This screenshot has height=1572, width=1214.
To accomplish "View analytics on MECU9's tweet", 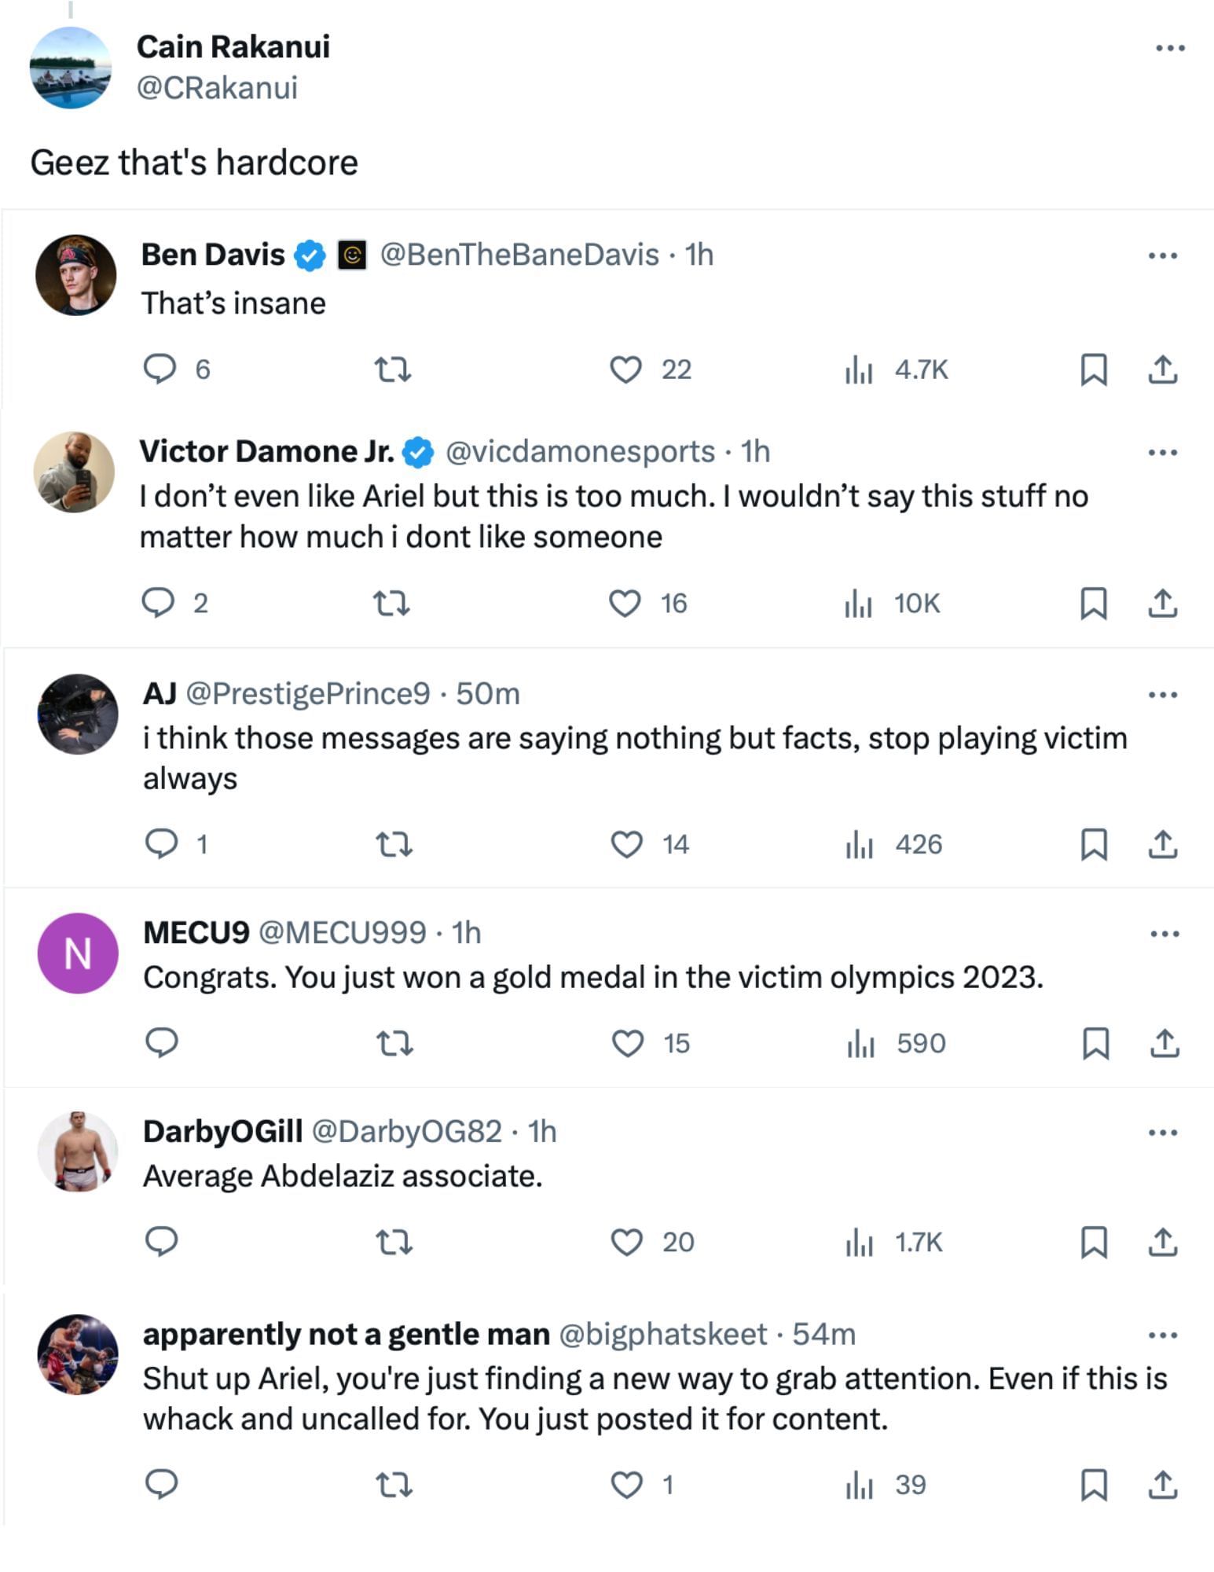I will [860, 1044].
